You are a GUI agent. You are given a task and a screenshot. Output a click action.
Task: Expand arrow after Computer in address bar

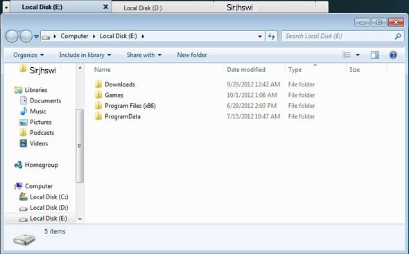(94, 37)
